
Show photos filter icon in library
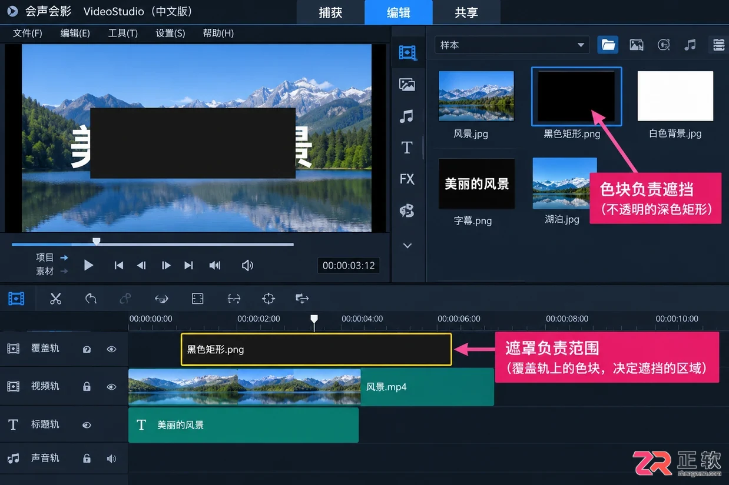636,45
